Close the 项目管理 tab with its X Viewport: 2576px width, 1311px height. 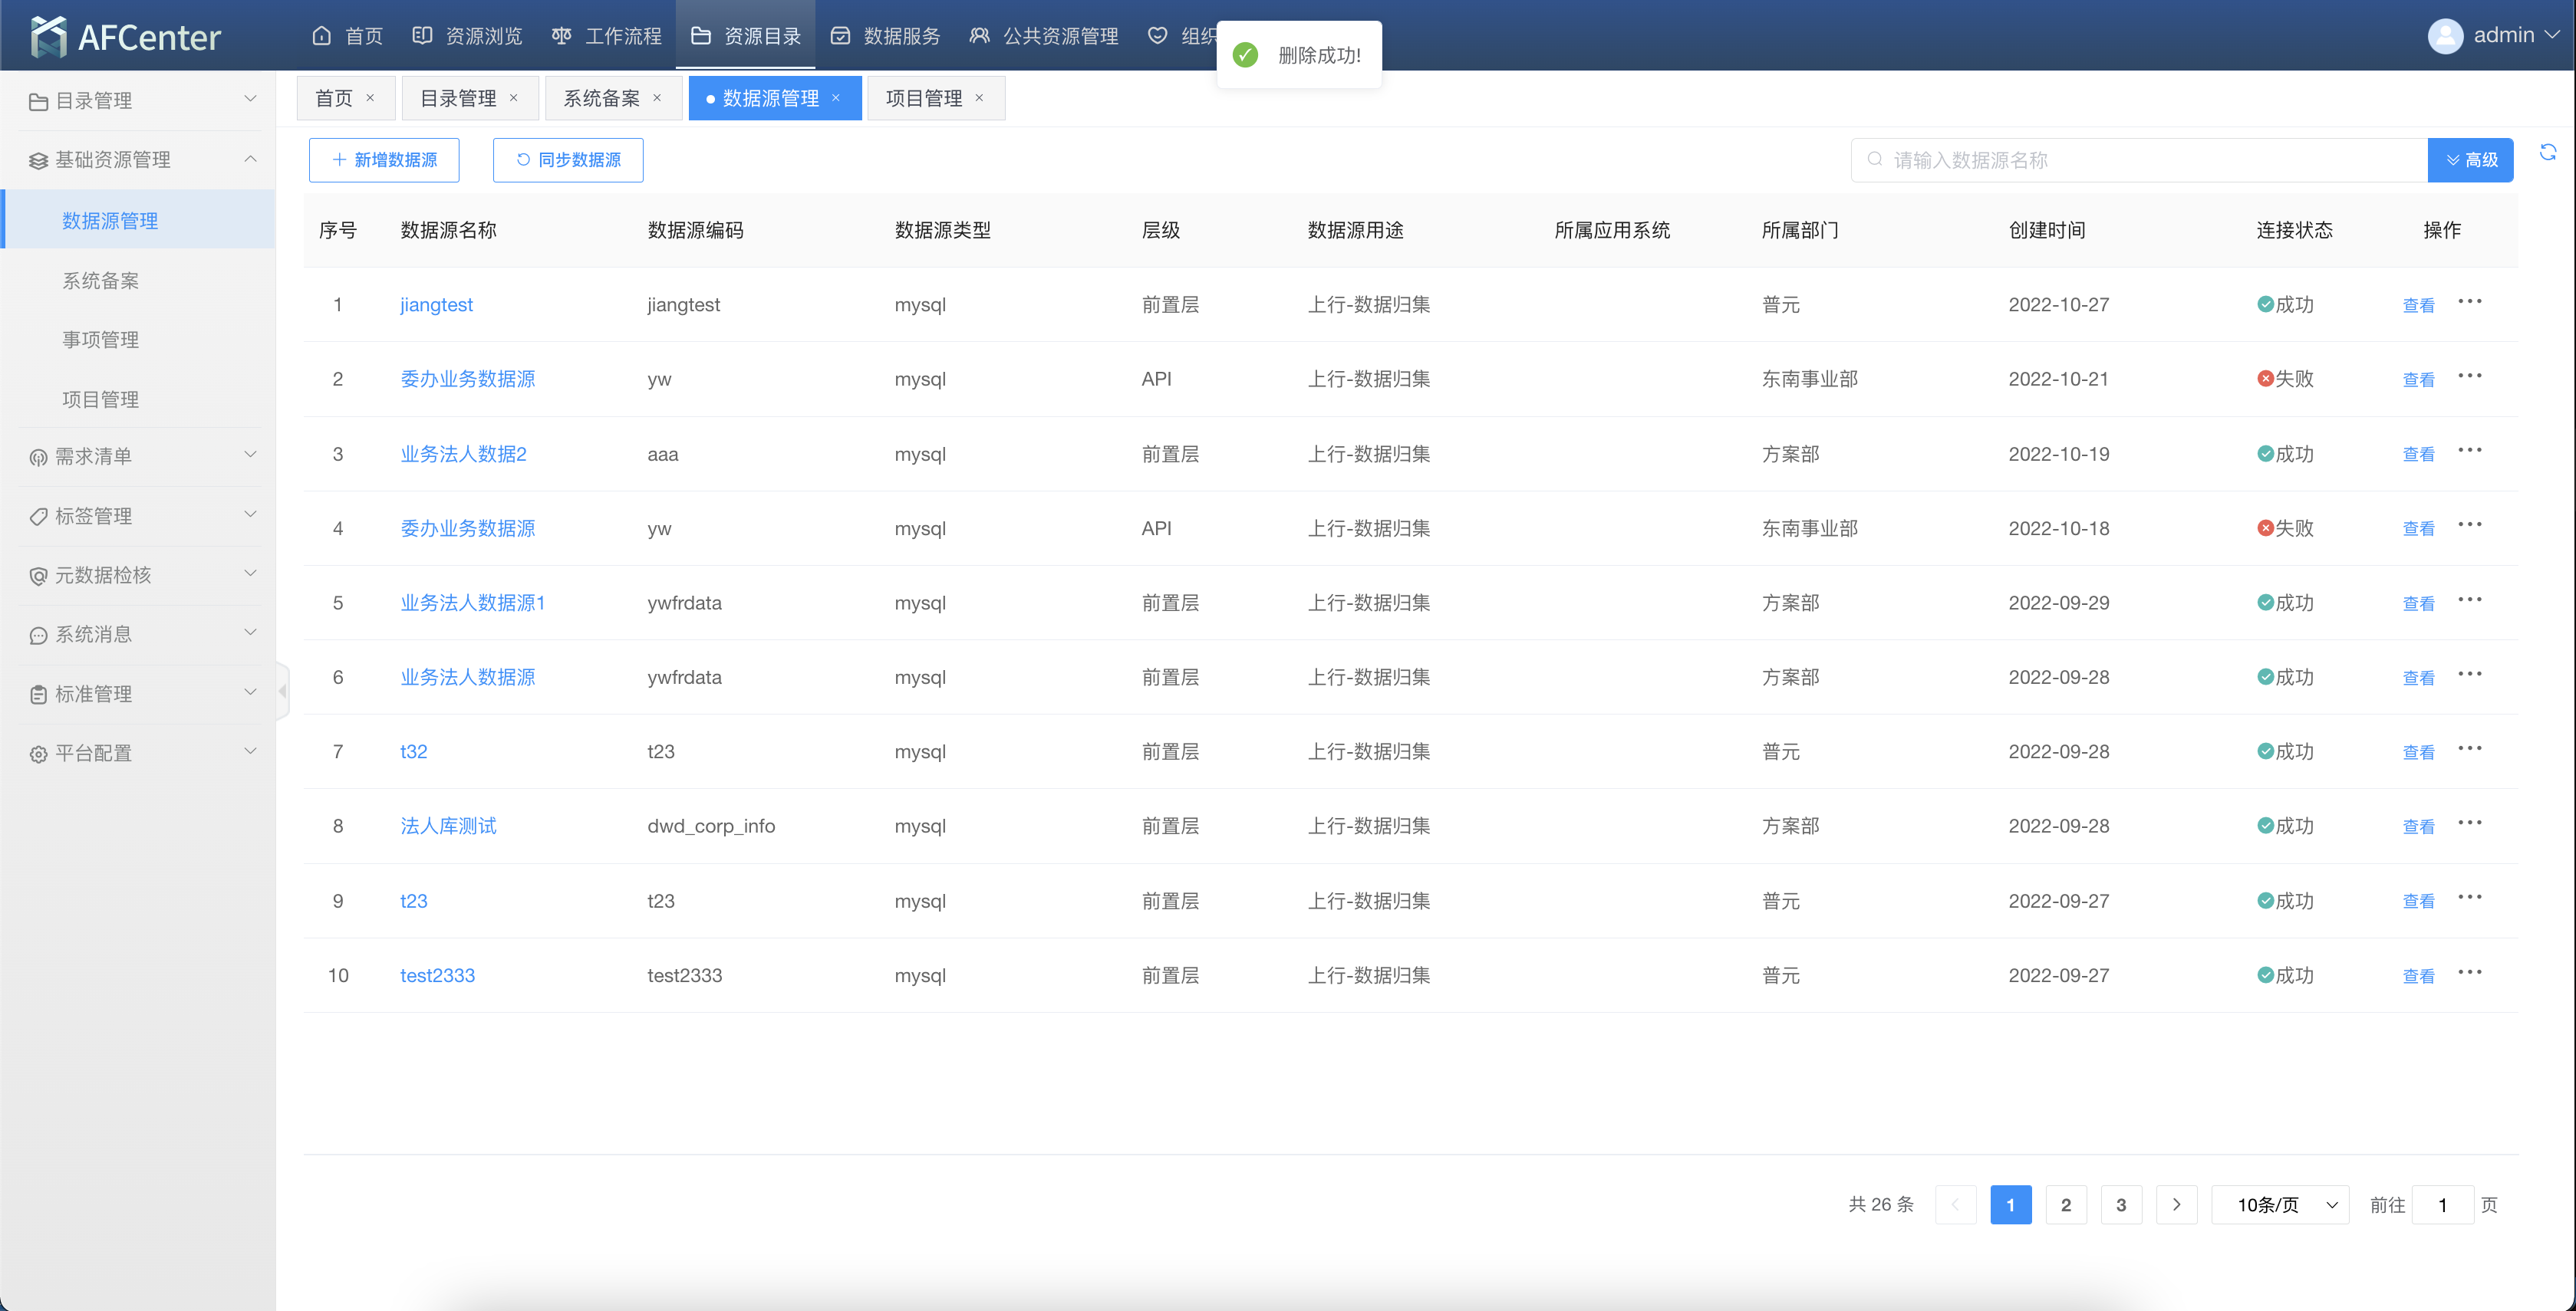979,98
